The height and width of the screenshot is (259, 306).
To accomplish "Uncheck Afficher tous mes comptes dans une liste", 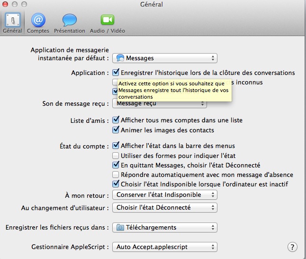I will (x=116, y=120).
